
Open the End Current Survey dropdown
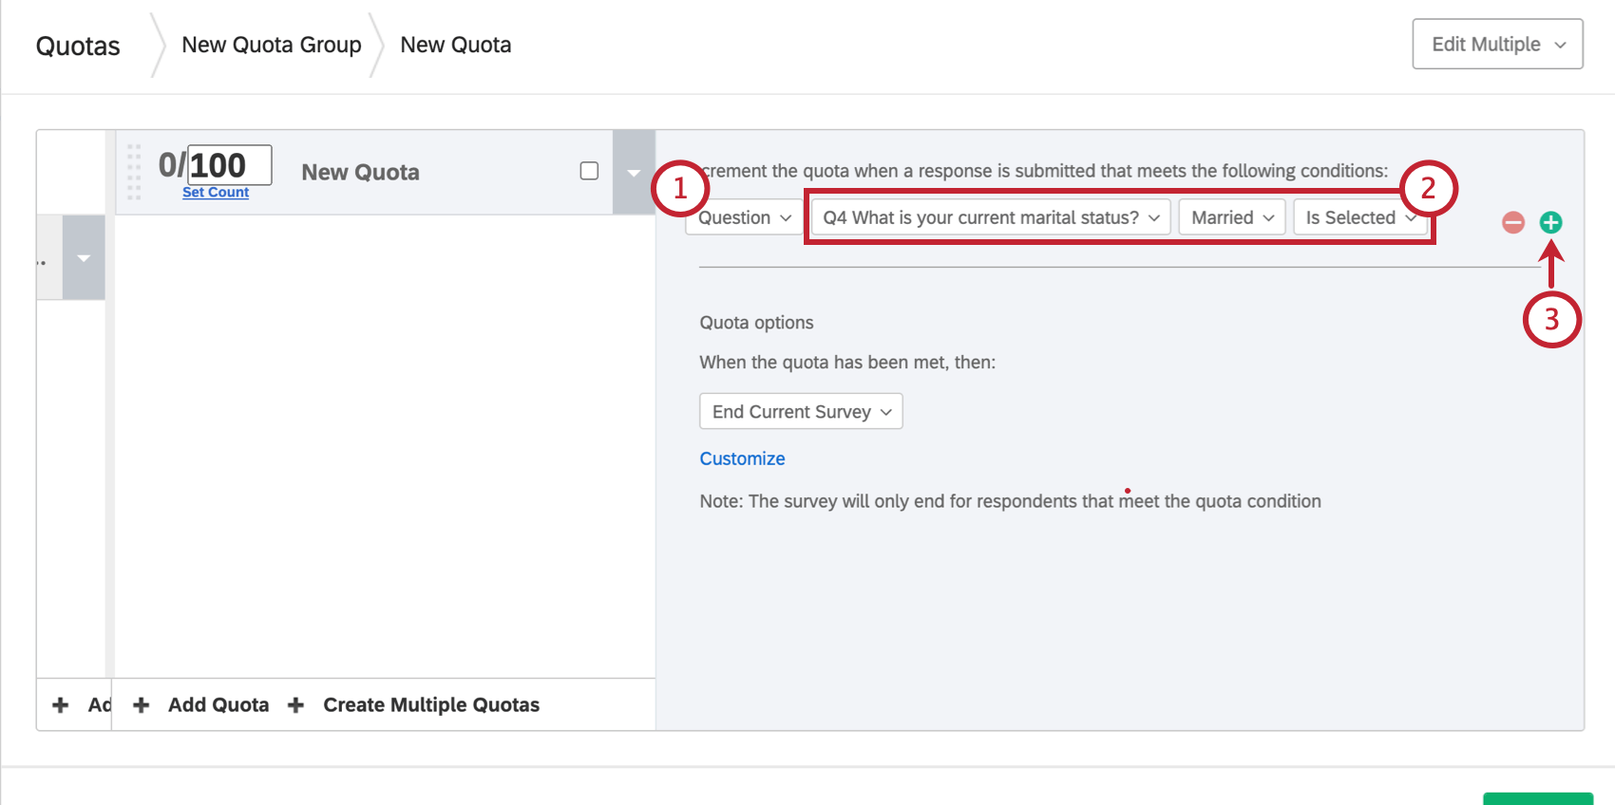[801, 412]
